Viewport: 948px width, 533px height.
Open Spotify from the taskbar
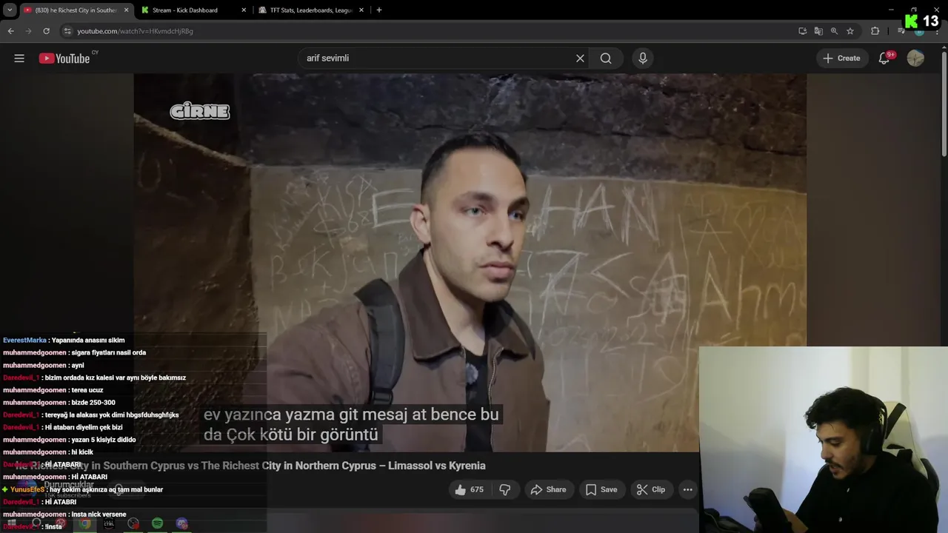tap(158, 523)
